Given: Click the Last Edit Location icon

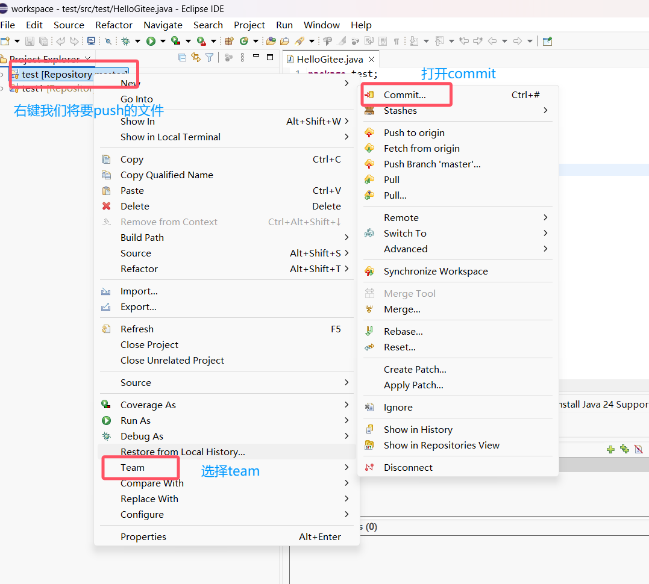Looking at the screenshot, I should pyautogui.click(x=464, y=41).
